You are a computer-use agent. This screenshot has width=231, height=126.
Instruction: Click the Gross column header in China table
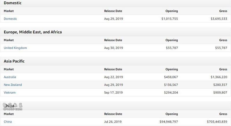[x=223, y=114]
